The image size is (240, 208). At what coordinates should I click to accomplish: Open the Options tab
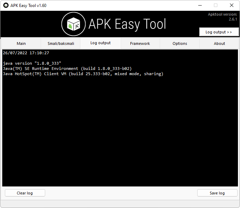(x=180, y=43)
